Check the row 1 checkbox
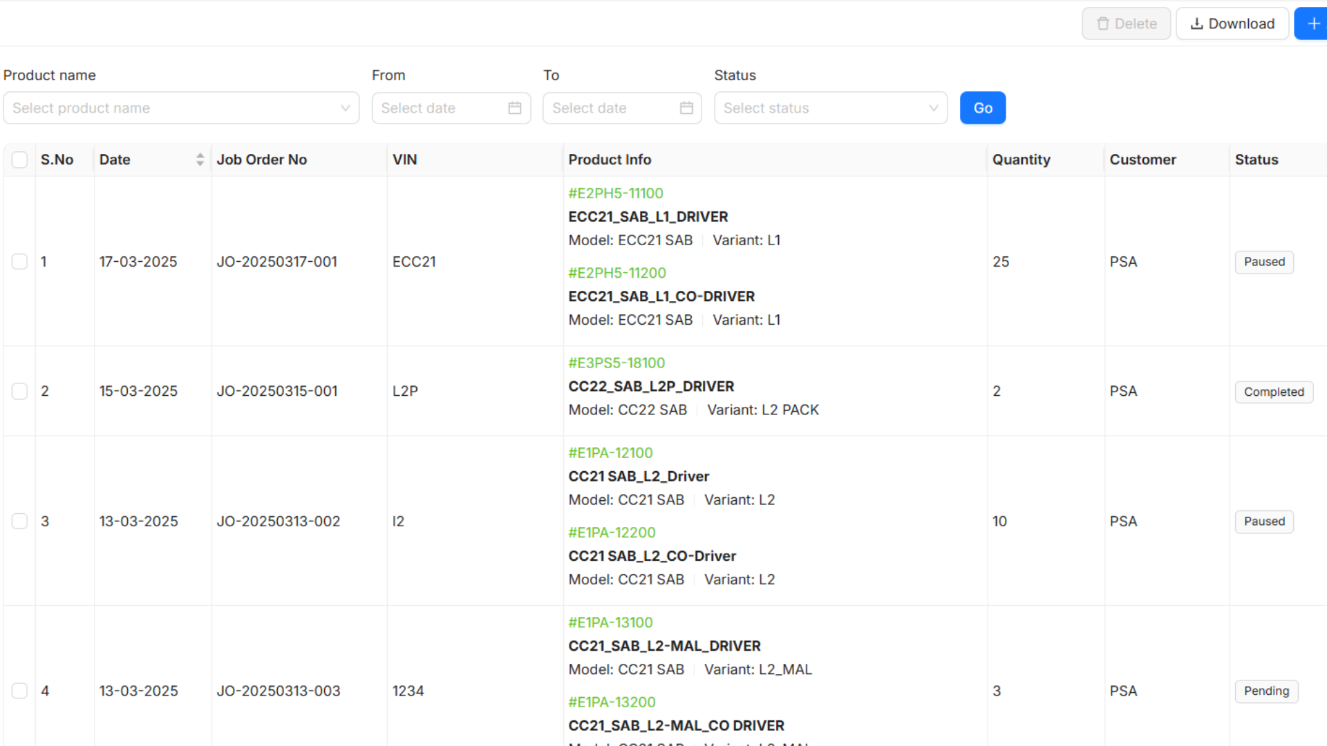Screen dimensions: 1327x746 pyautogui.click(x=19, y=261)
